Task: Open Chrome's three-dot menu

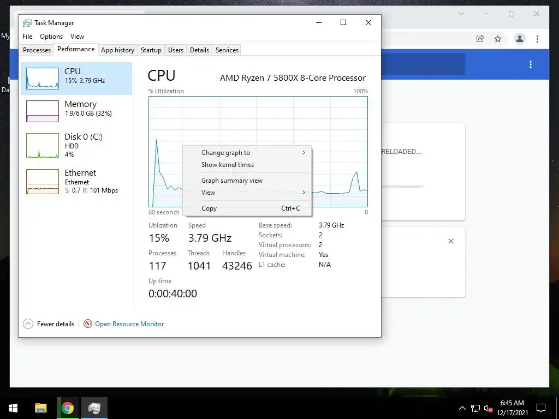Action: [x=537, y=39]
